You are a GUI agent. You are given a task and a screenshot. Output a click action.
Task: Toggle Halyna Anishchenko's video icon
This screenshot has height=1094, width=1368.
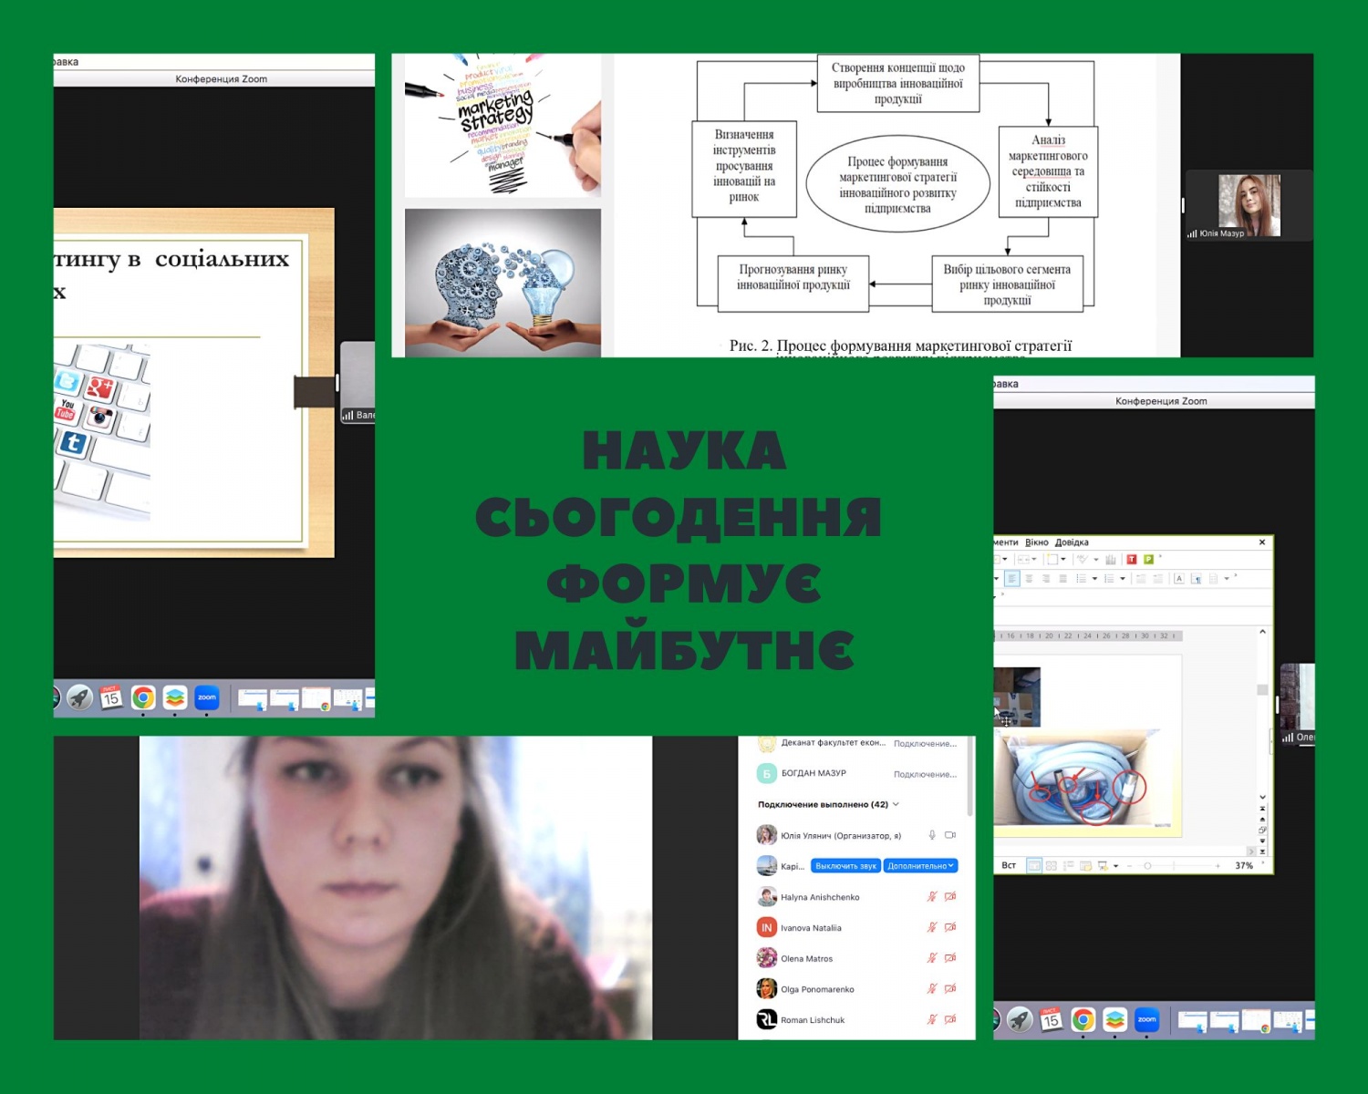950,897
